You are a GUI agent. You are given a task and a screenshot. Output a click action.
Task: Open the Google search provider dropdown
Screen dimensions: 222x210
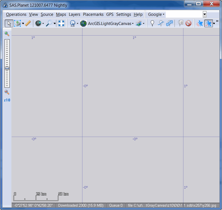point(156,14)
